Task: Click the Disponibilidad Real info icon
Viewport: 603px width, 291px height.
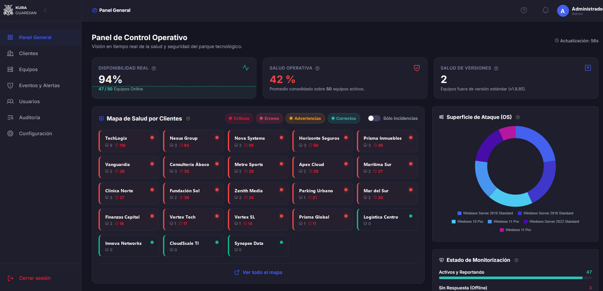Action: click(x=154, y=68)
